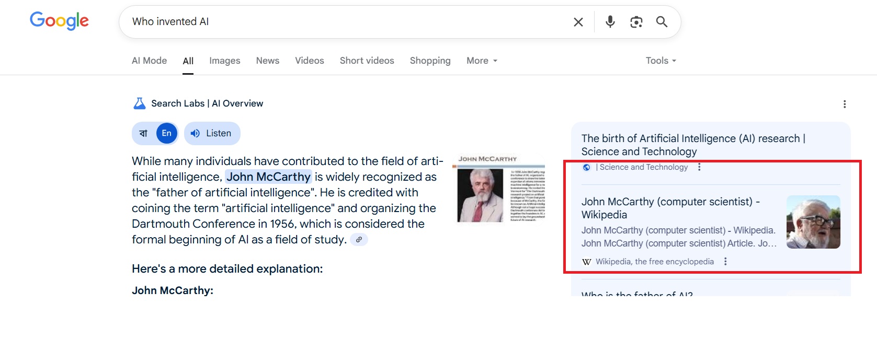The image size is (877, 363).
Task: Select the En language toggle
Action: (166, 133)
